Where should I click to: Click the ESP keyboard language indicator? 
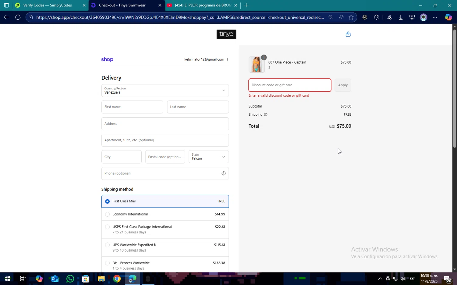coord(412,279)
